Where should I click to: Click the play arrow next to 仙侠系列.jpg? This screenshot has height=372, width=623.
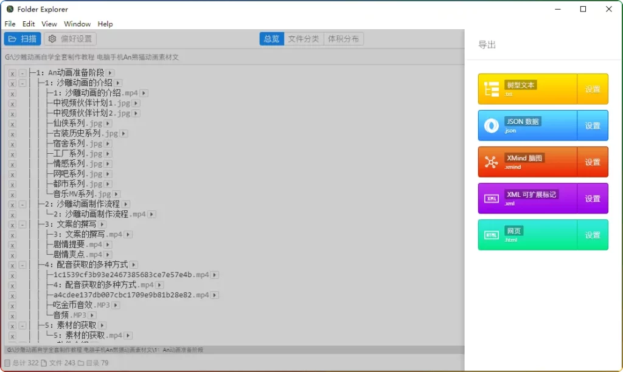(x=108, y=123)
